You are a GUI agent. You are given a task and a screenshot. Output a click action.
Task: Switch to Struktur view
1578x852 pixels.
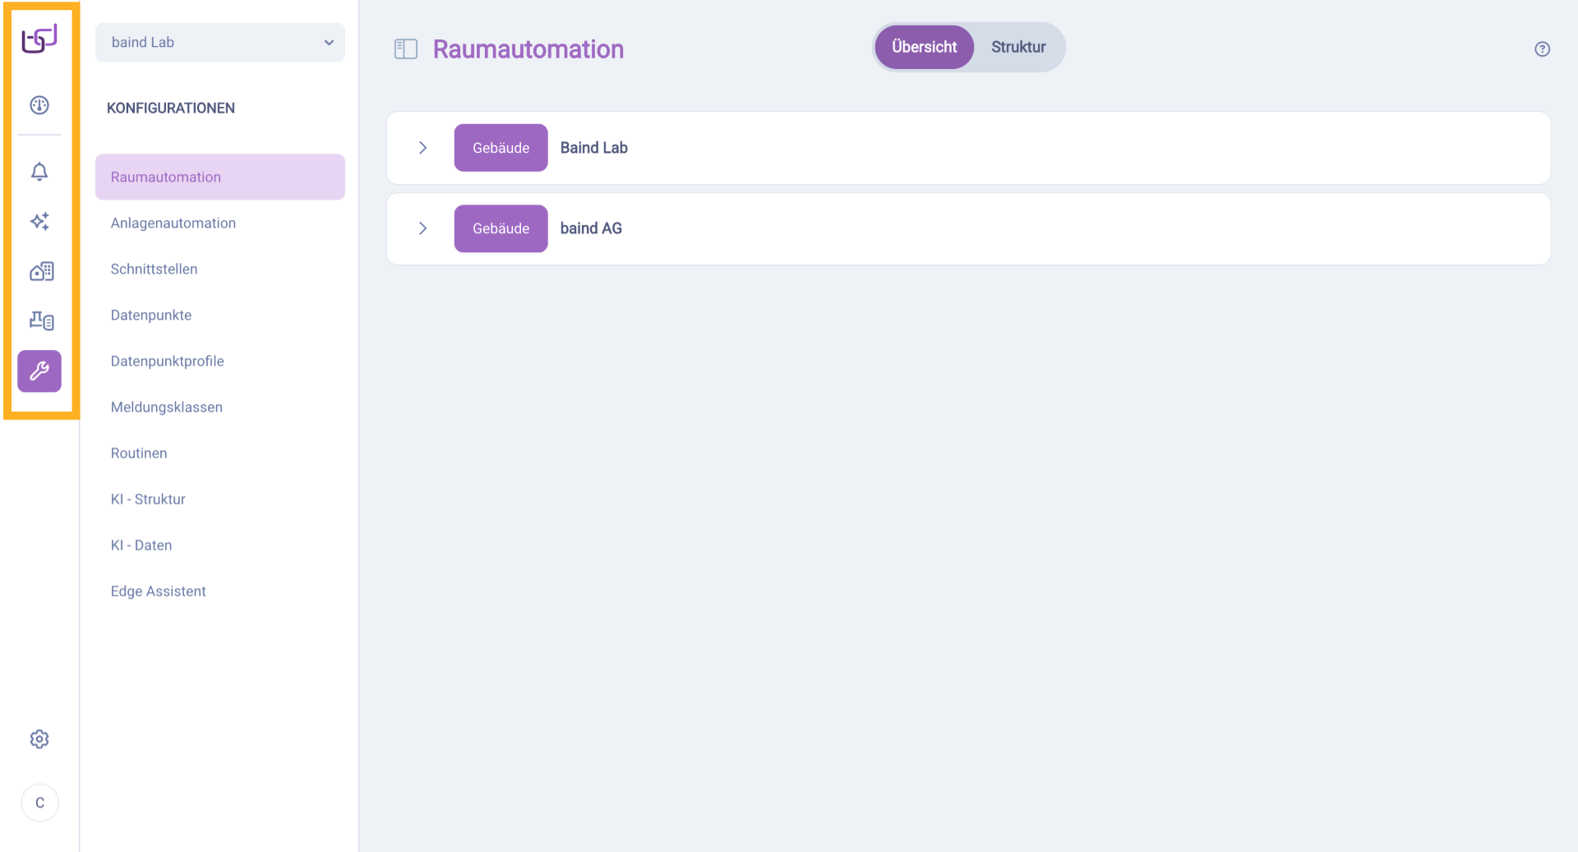1018,48
